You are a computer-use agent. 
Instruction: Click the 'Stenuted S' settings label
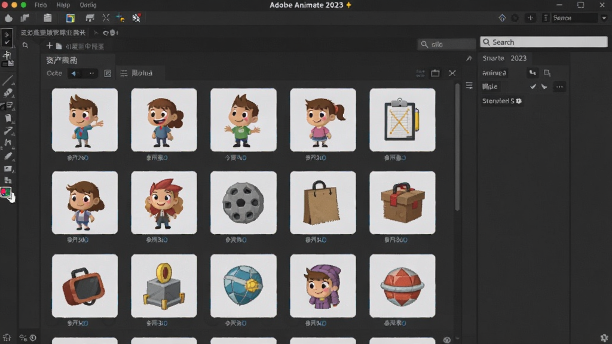point(501,101)
